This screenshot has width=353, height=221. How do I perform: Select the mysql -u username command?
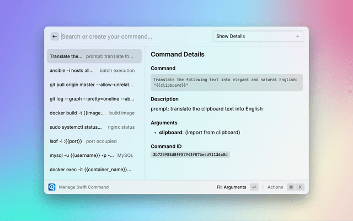pos(93,155)
